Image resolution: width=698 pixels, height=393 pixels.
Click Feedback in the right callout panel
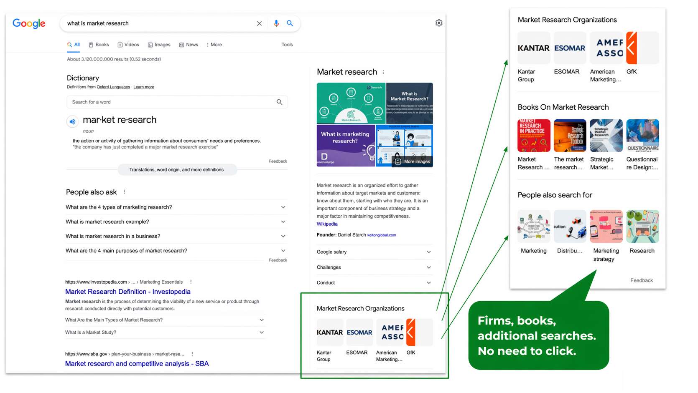(642, 280)
